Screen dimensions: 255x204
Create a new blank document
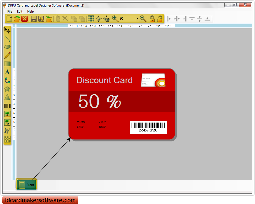pos(9,19)
